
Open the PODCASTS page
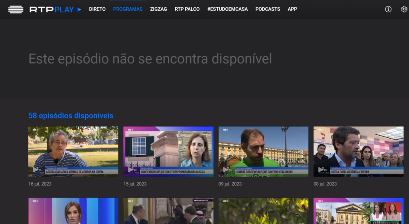(268, 9)
